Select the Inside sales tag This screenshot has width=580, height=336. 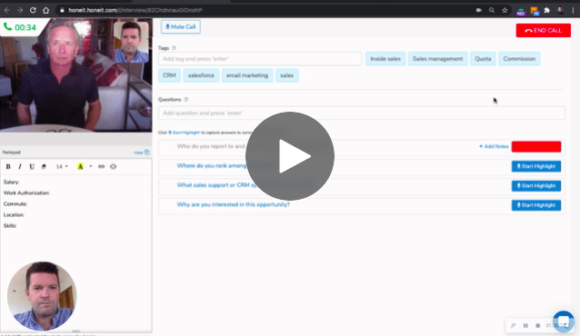385,59
